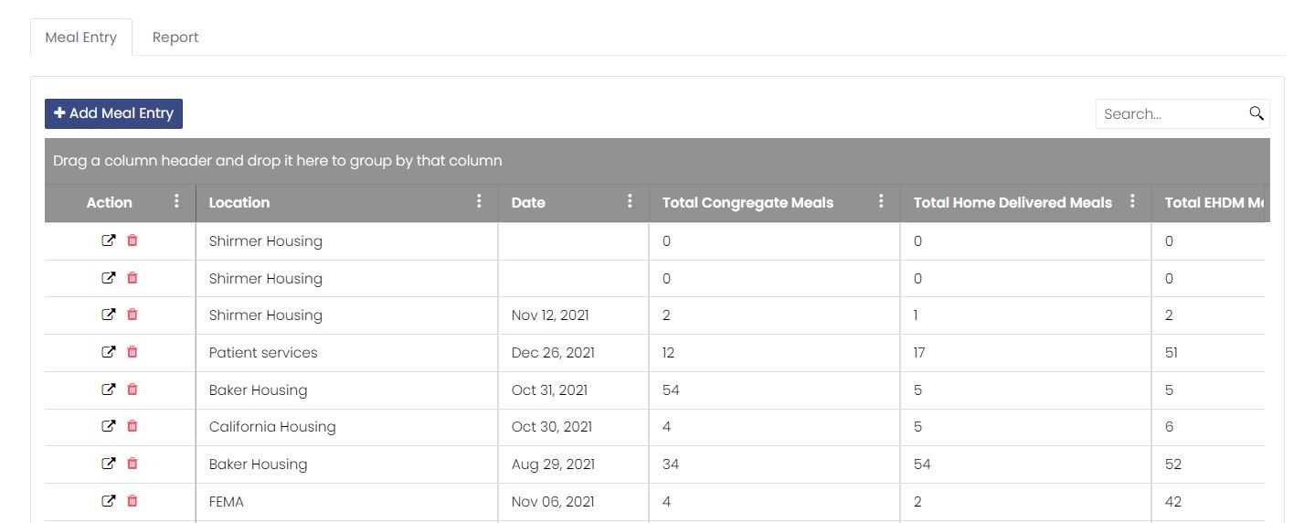This screenshot has height=523, width=1304.
Task: Delete the Aug 29 Baker Housing entry
Action: coord(133,464)
